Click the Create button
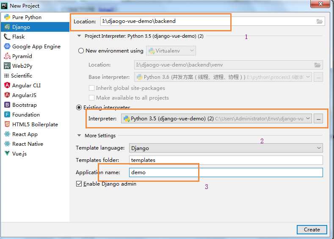This screenshot has height=239, width=334. [312, 230]
